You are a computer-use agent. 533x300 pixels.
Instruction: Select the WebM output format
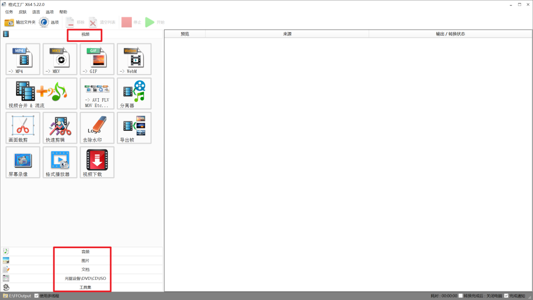click(x=134, y=59)
